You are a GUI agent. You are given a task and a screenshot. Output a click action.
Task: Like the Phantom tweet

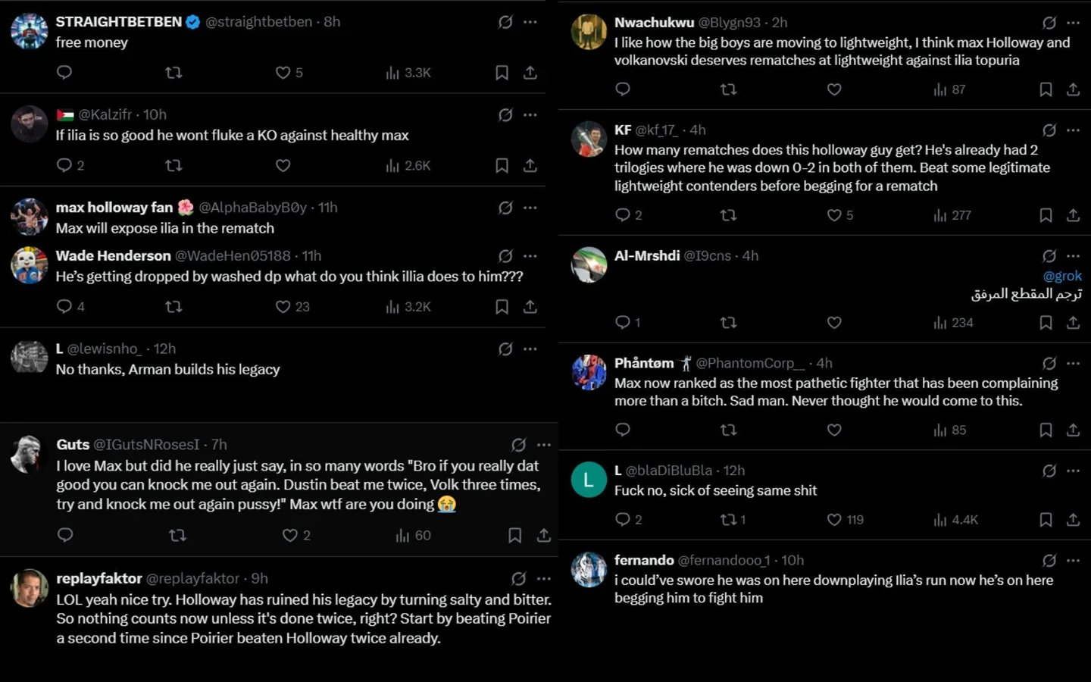834,430
